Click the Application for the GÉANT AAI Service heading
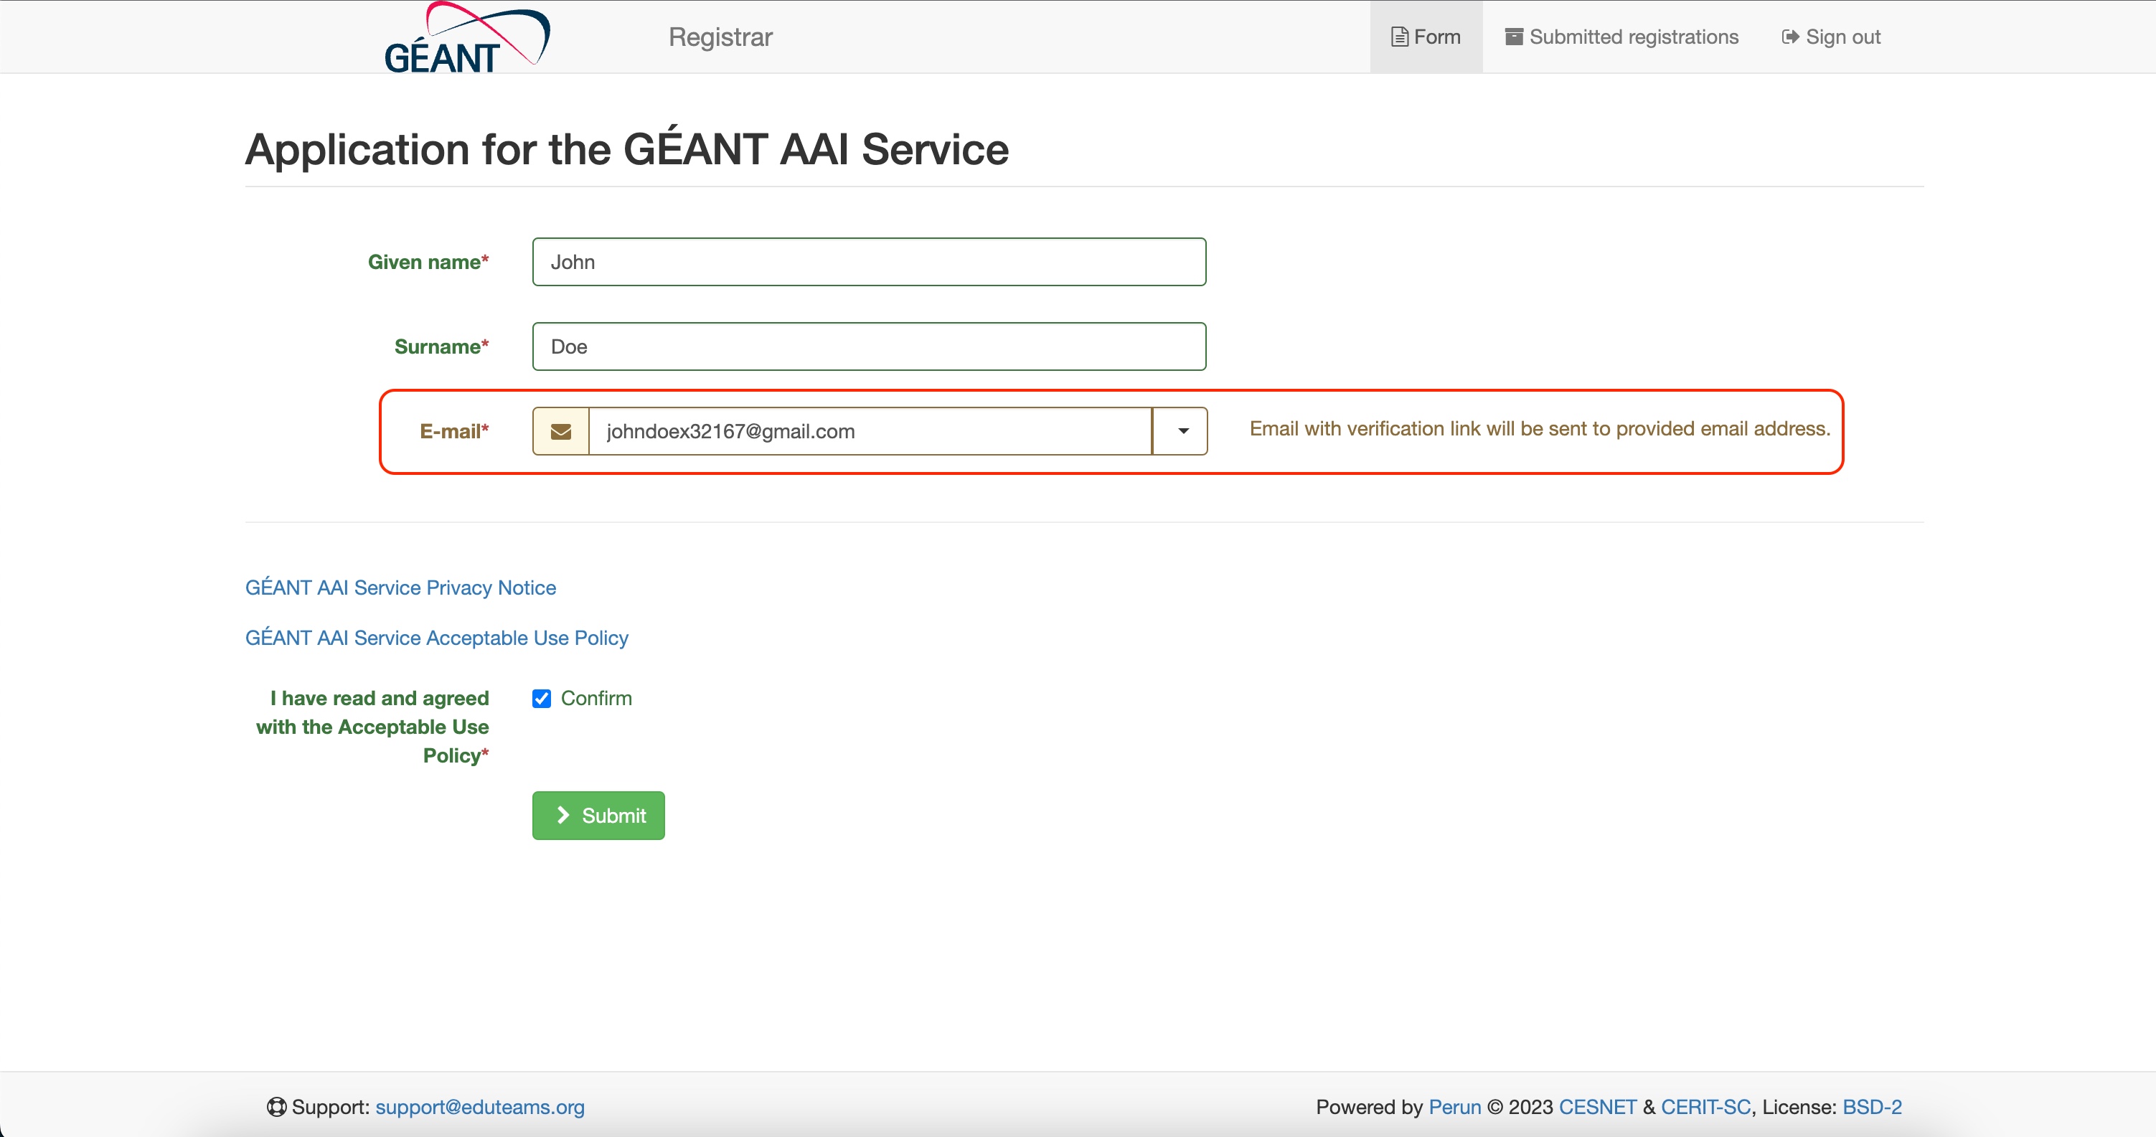2156x1137 pixels. coord(627,149)
